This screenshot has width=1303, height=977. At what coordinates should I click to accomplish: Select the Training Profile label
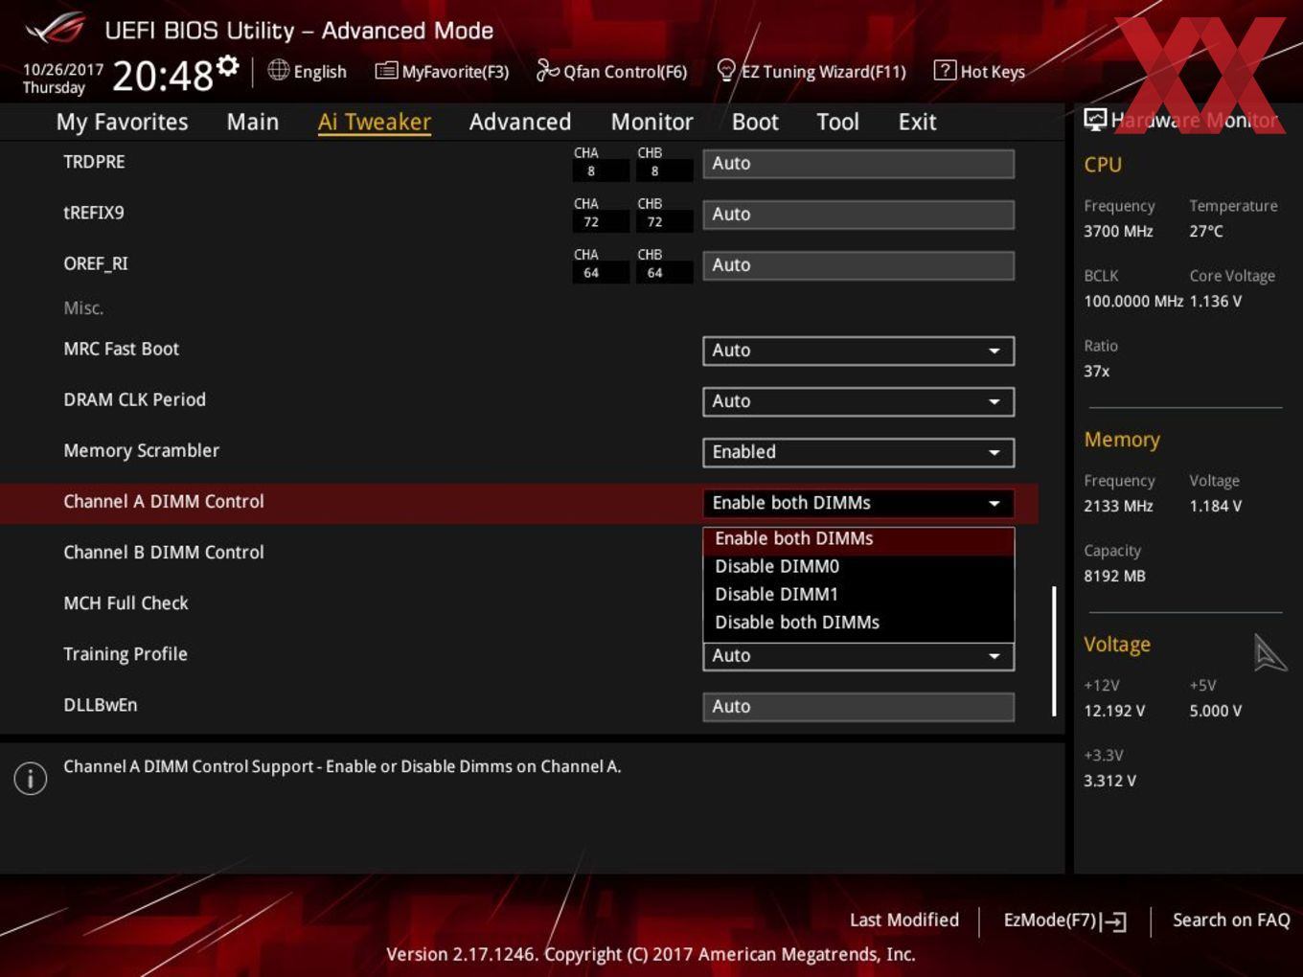click(x=126, y=655)
